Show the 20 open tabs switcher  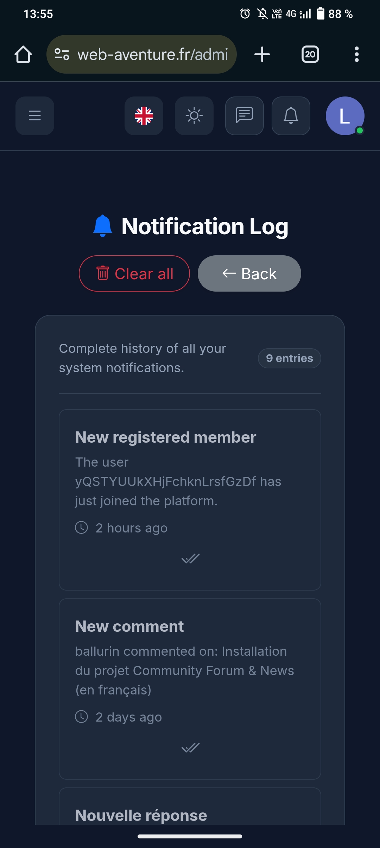pyautogui.click(x=310, y=54)
